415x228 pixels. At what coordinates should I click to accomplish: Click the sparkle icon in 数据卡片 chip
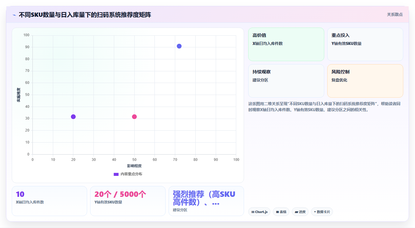click(x=315, y=212)
